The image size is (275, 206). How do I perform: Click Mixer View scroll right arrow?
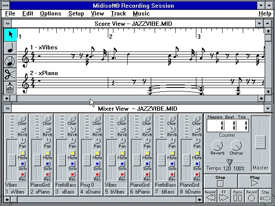tap(199, 200)
